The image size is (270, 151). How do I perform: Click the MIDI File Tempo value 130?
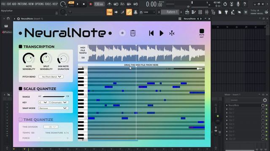click(83, 58)
